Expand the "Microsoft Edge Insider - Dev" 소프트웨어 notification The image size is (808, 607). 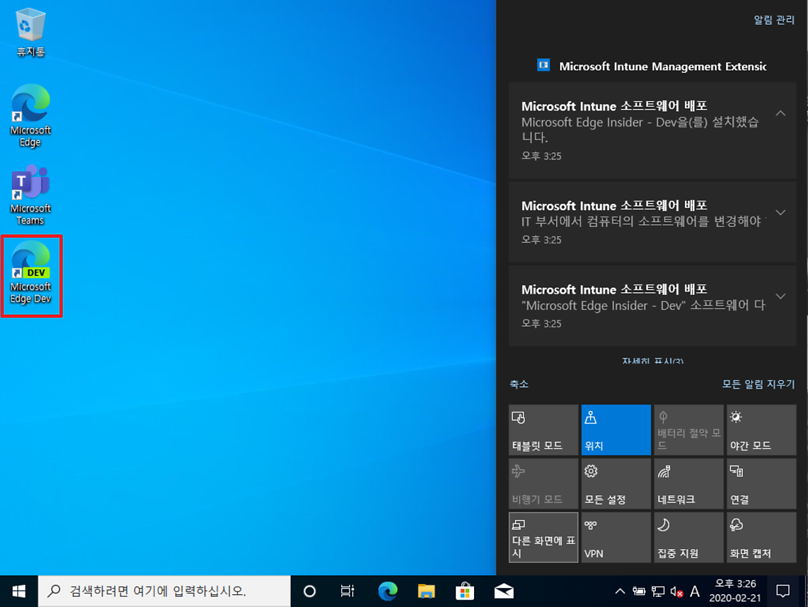click(780, 296)
